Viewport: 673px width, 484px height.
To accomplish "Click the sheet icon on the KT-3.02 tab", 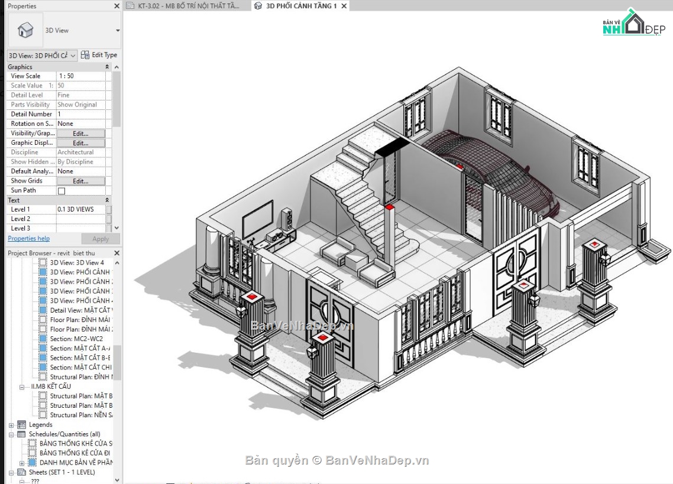I will click(130, 6).
